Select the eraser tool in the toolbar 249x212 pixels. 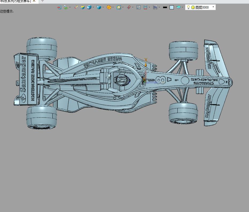[76, 7]
